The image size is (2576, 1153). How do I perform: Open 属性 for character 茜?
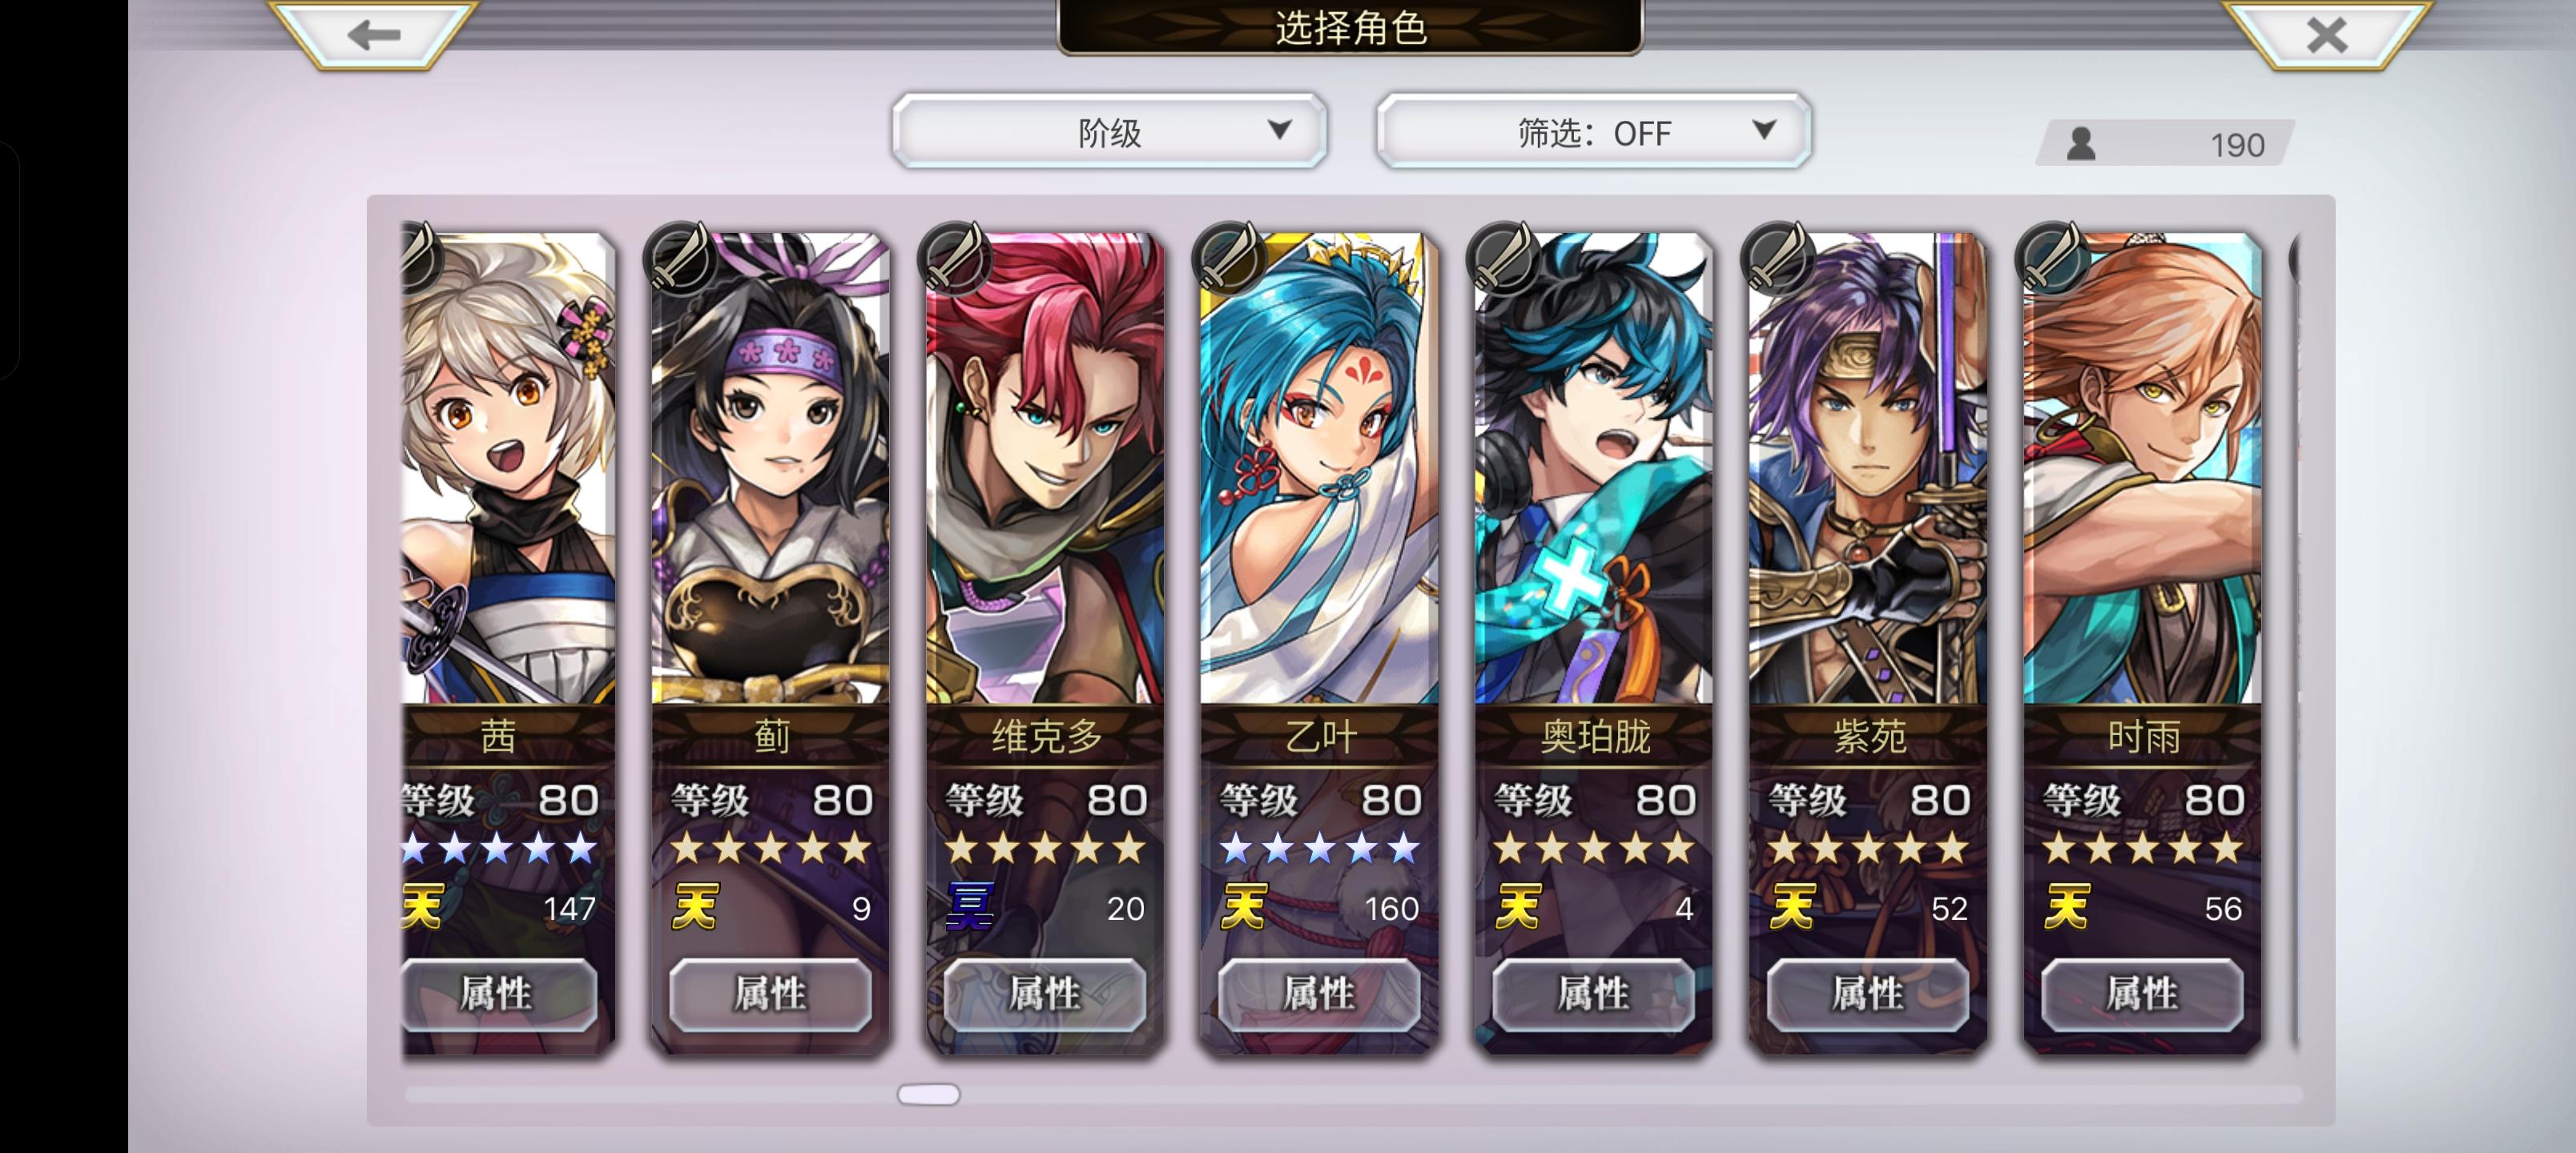pyautogui.click(x=498, y=994)
